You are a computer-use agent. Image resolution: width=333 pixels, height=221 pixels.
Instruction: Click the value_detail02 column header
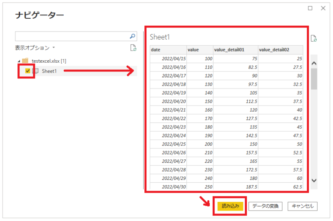281,50
